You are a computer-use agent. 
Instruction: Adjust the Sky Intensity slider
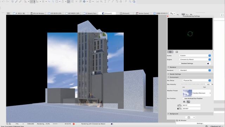[x=193, y=84]
